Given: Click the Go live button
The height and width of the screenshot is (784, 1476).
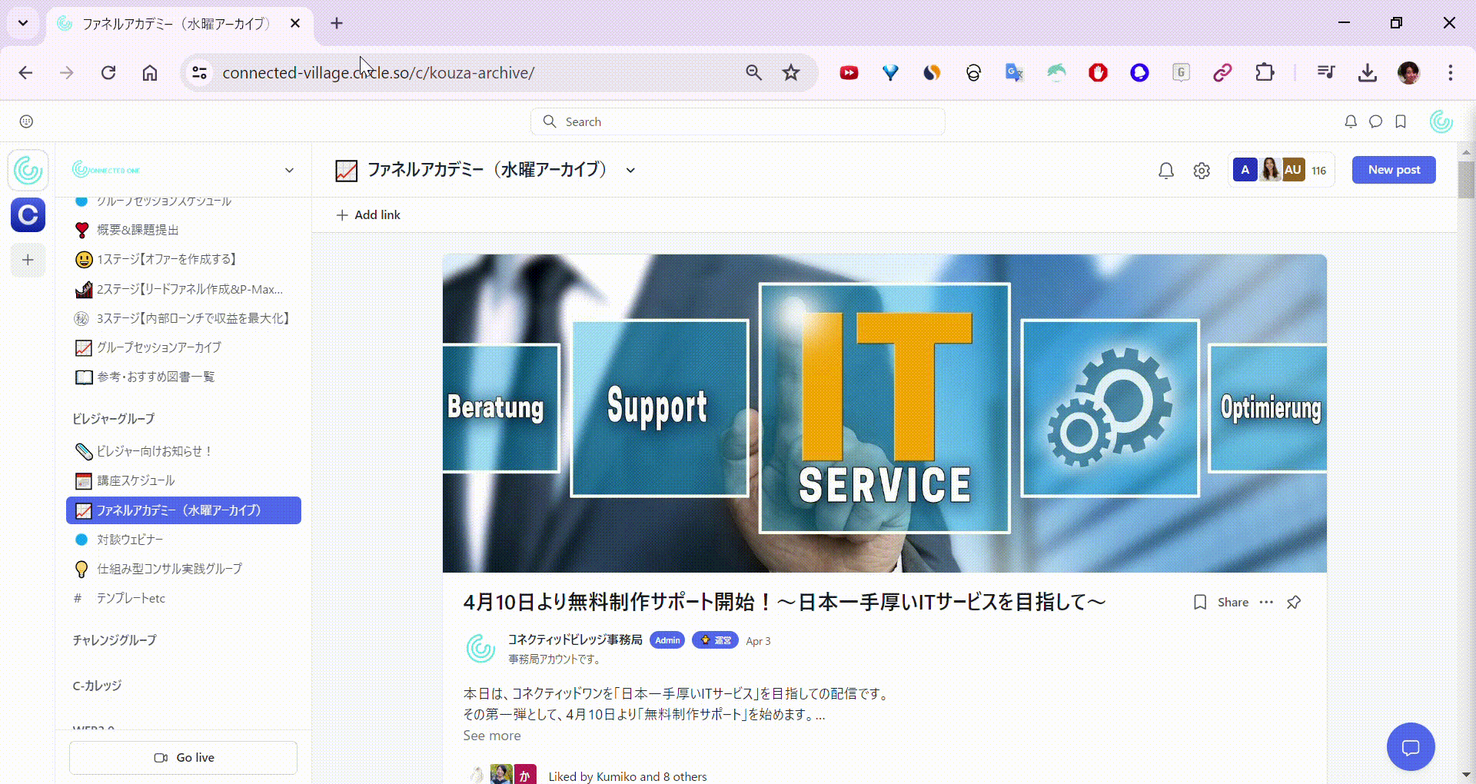Looking at the screenshot, I should [x=184, y=758].
